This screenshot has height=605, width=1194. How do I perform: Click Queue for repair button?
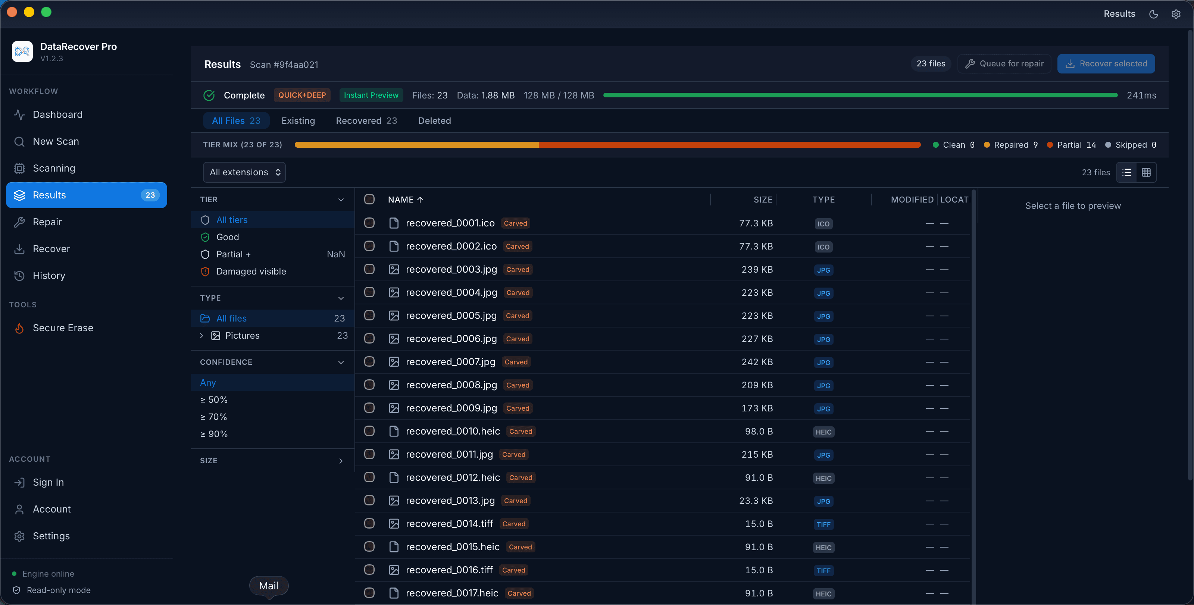point(1004,63)
